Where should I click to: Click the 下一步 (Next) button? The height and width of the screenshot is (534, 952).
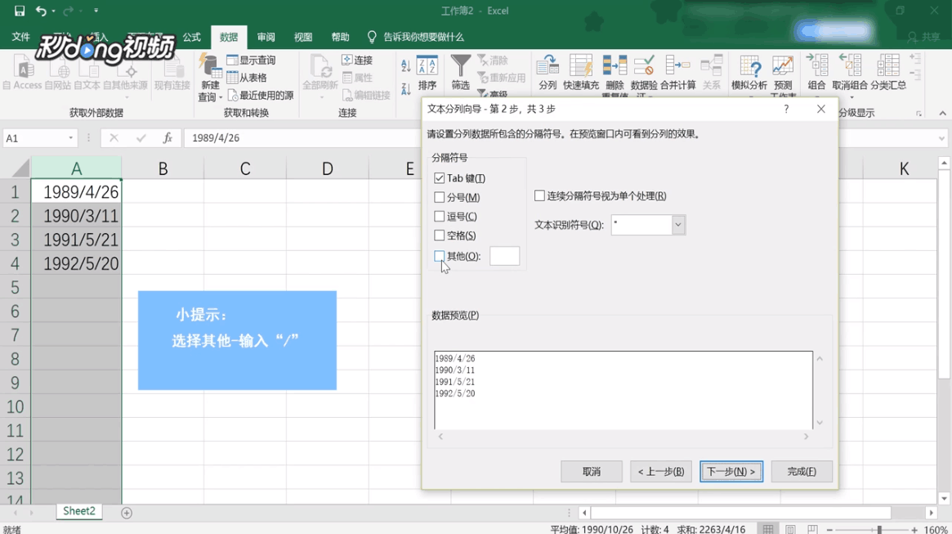click(731, 471)
